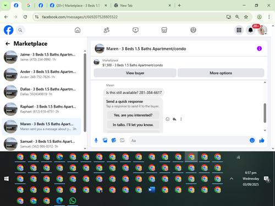Show hidden system tray icons chevron
This screenshot has width=275, height=206.
pos(232,179)
